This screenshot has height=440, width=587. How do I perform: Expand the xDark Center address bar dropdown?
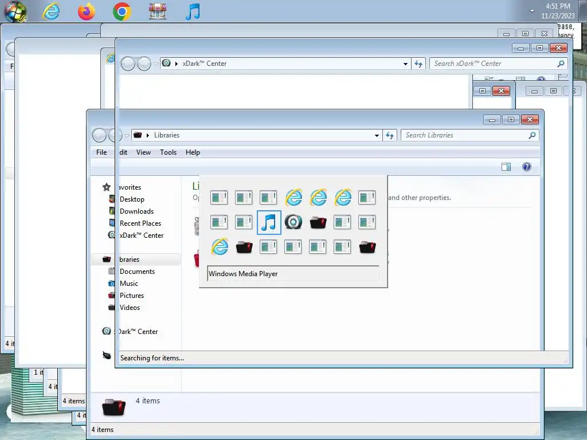point(405,64)
